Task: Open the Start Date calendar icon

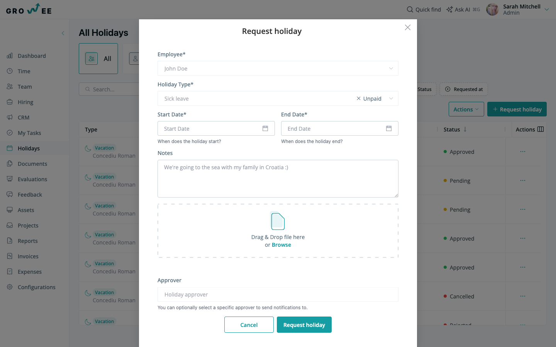Action: (265, 129)
